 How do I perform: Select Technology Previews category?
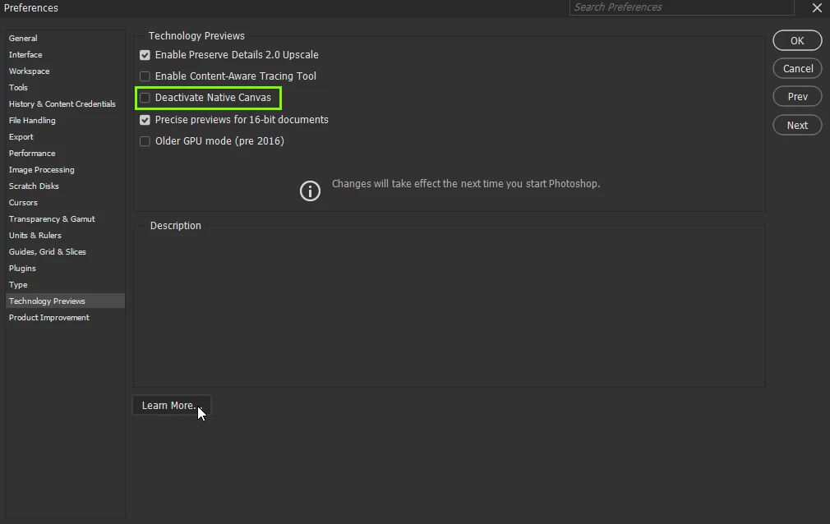tap(65, 301)
